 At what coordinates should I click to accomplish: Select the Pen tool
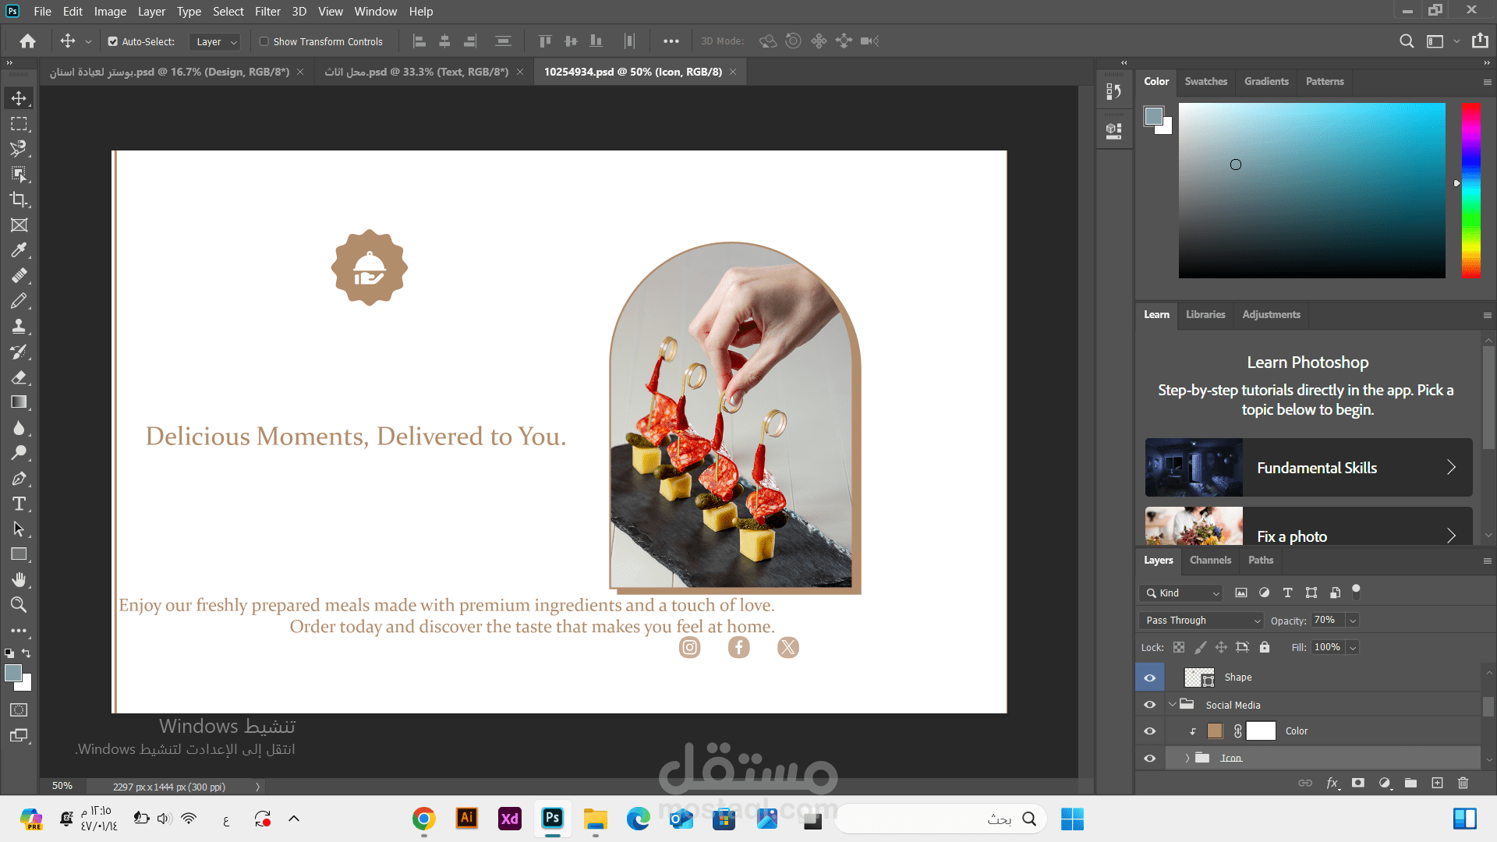(x=19, y=479)
